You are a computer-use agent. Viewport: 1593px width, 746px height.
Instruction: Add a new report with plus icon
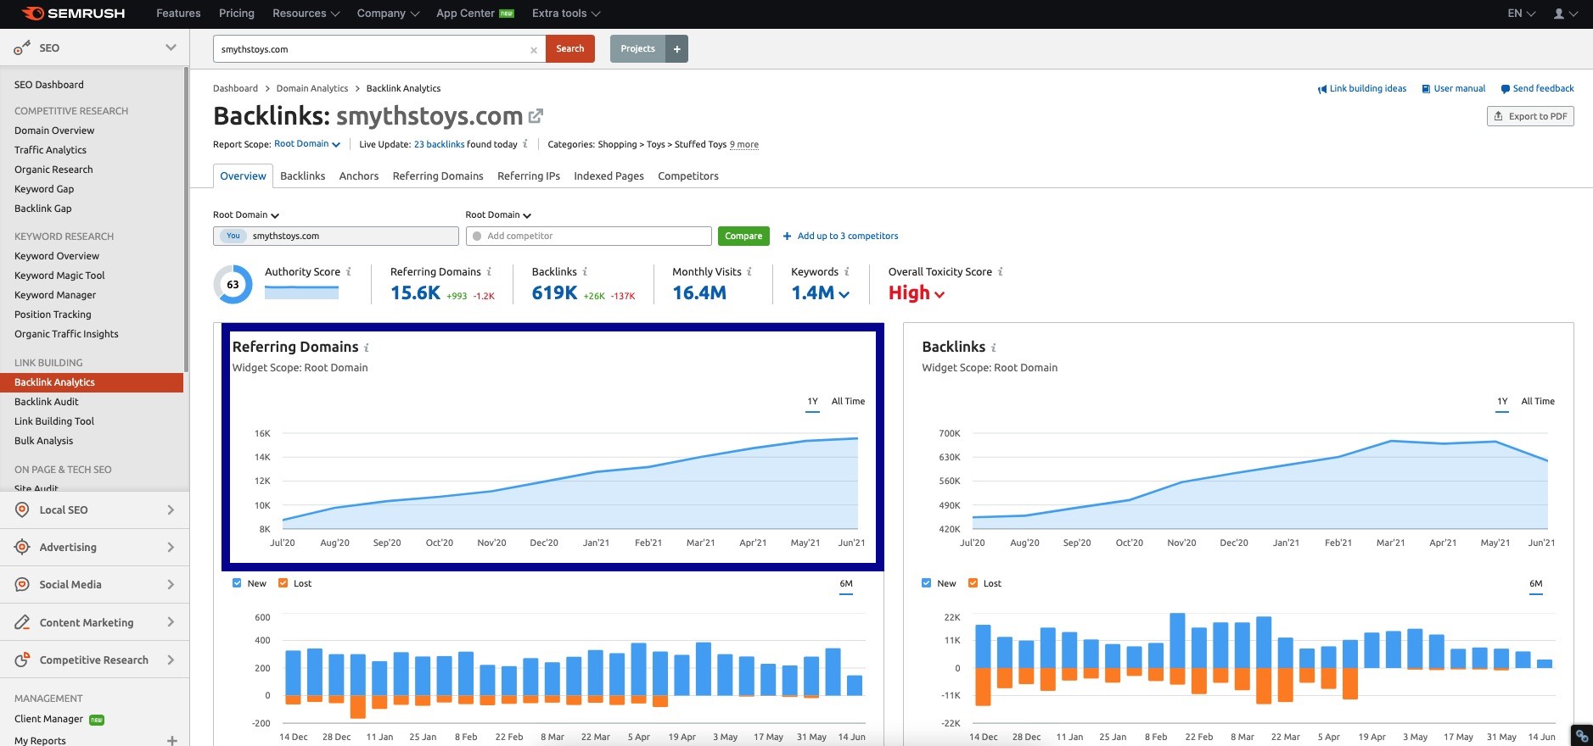pos(172,741)
